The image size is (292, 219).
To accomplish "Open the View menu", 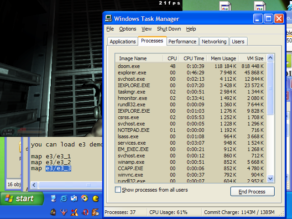I will pyautogui.click(x=146, y=29).
